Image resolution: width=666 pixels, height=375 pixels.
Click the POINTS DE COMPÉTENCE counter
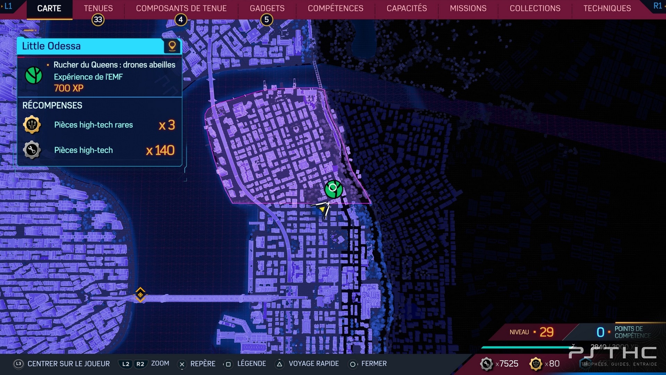623,332
